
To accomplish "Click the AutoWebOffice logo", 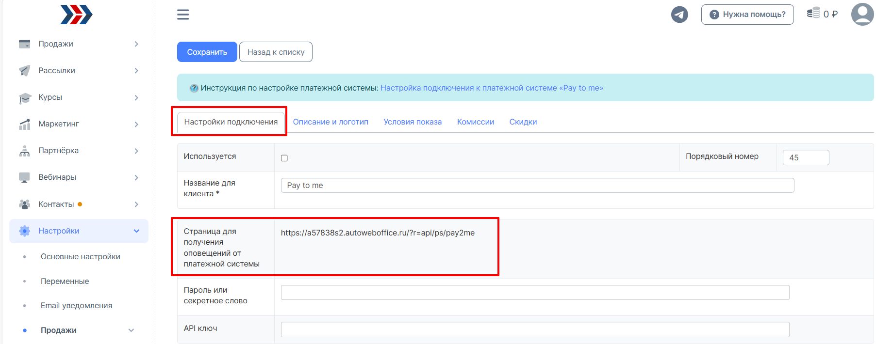I will tap(76, 15).
